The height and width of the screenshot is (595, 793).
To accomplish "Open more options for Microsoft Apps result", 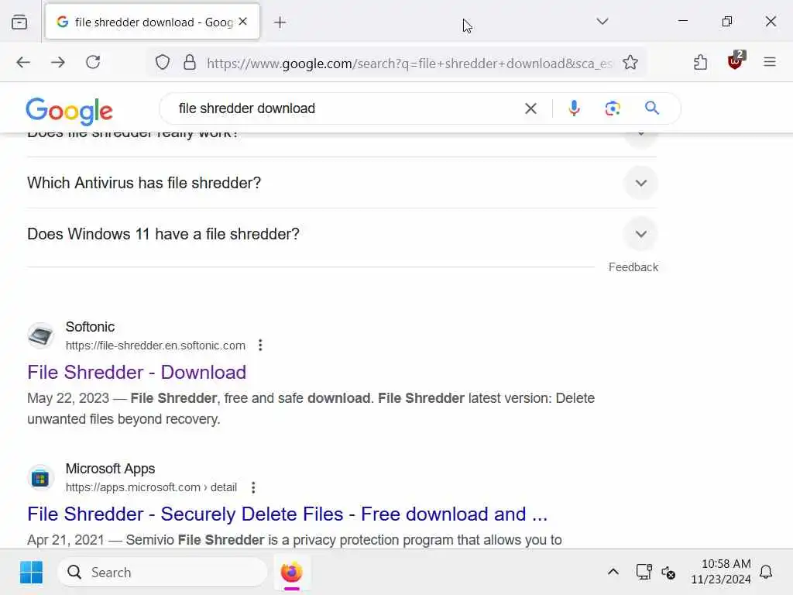I will (253, 487).
